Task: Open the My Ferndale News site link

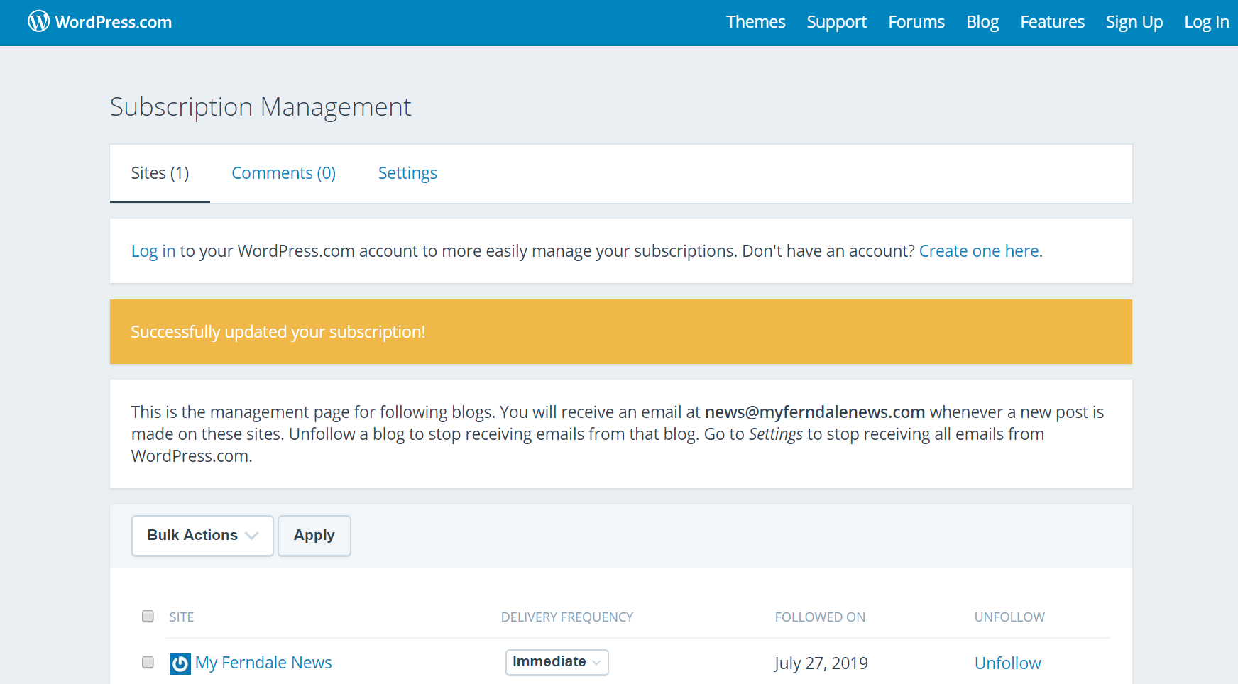Action: click(263, 663)
